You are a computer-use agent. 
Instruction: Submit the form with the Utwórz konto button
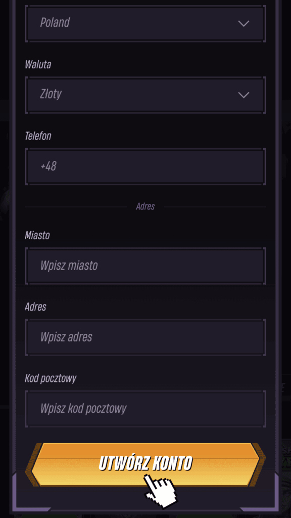pyautogui.click(x=145, y=464)
